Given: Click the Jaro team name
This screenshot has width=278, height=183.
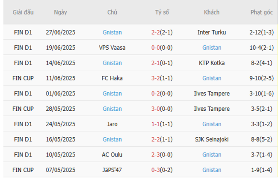Looking at the screenshot, I should pyautogui.click(x=112, y=124).
